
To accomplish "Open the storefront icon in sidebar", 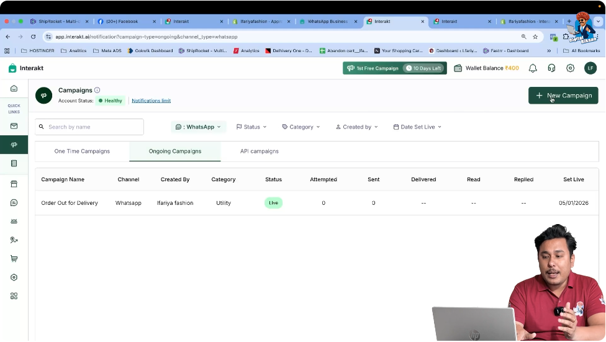I will point(14,184).
